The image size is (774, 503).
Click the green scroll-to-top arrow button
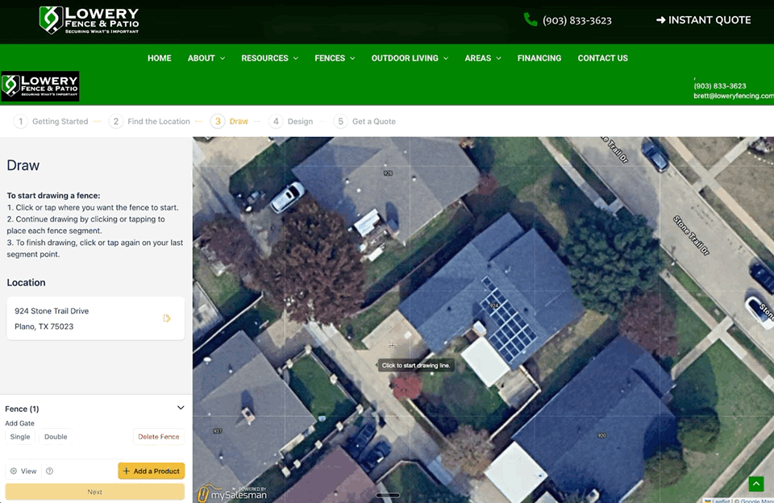point(755,484)
